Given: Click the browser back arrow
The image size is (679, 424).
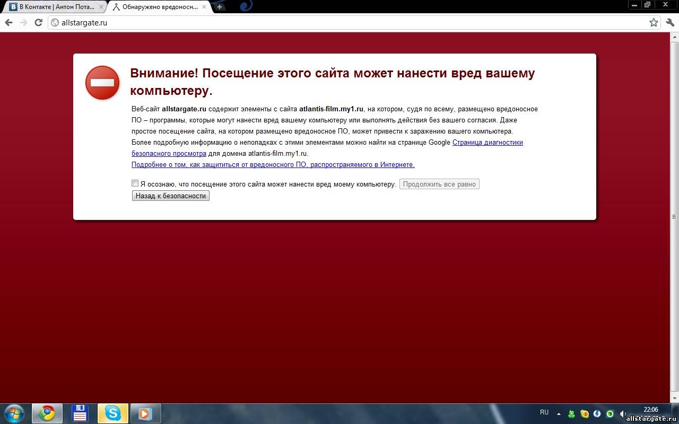Looking at the screenshot, I should [8, 23].
